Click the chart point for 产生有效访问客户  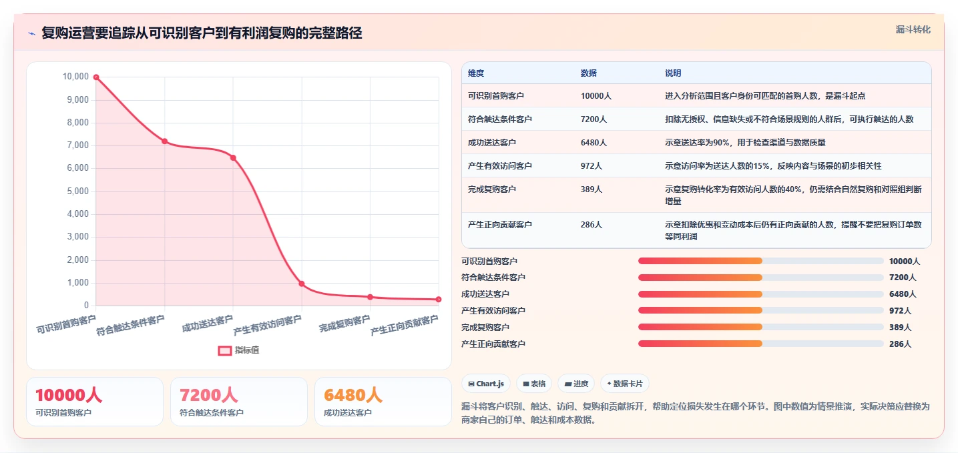coord(302,284)
